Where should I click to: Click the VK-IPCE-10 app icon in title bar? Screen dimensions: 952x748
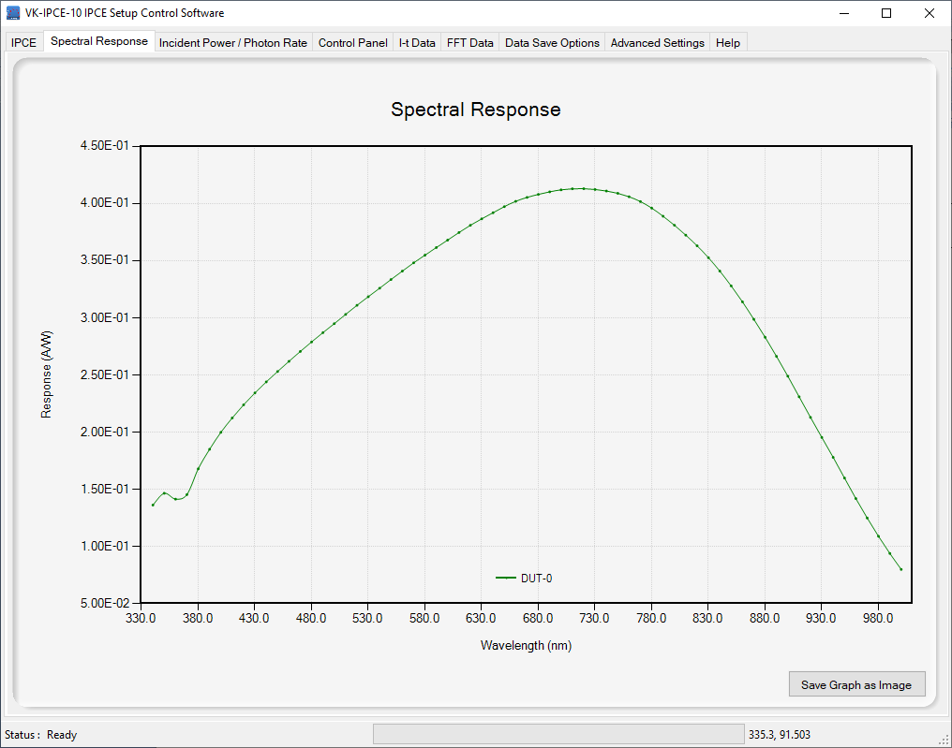[13, 13]
